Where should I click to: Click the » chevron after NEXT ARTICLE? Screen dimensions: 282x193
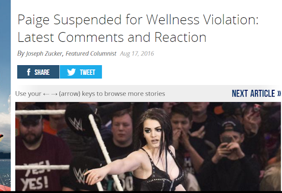tap(279, 94)
